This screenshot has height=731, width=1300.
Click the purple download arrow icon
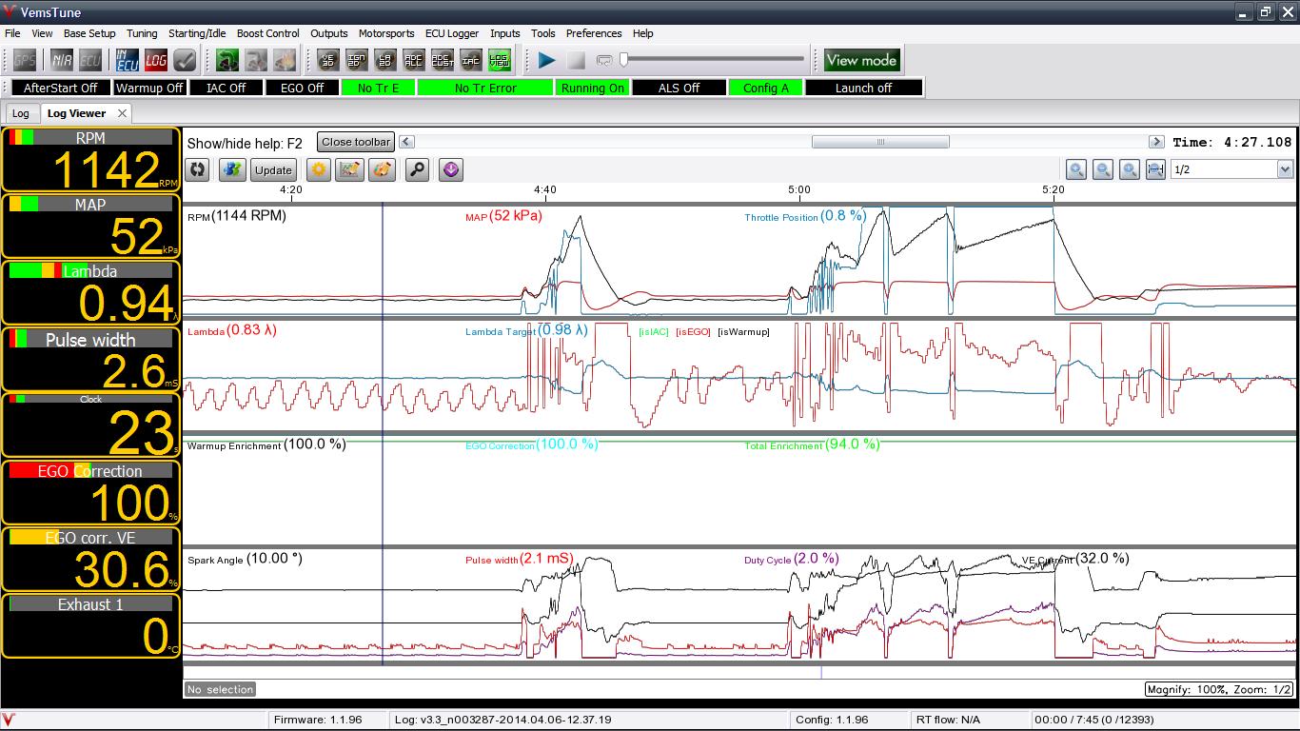coord(451,170)
